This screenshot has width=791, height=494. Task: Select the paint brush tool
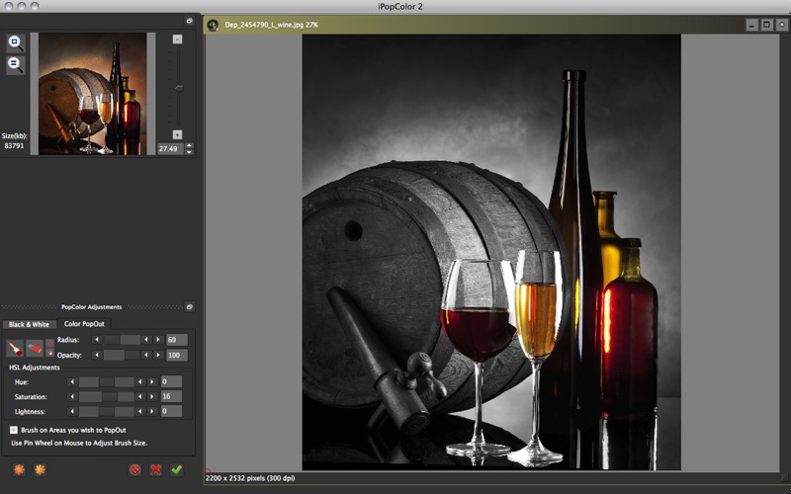coord(15,348)
